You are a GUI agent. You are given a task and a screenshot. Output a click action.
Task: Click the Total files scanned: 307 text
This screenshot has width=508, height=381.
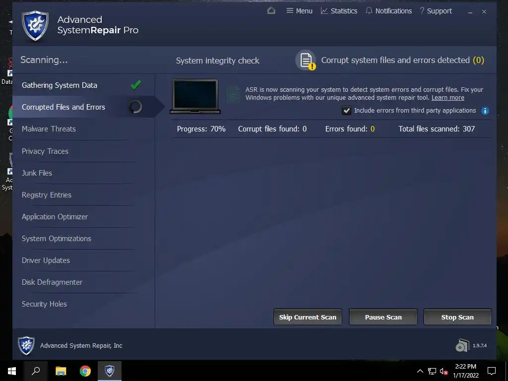click(437, 129)
